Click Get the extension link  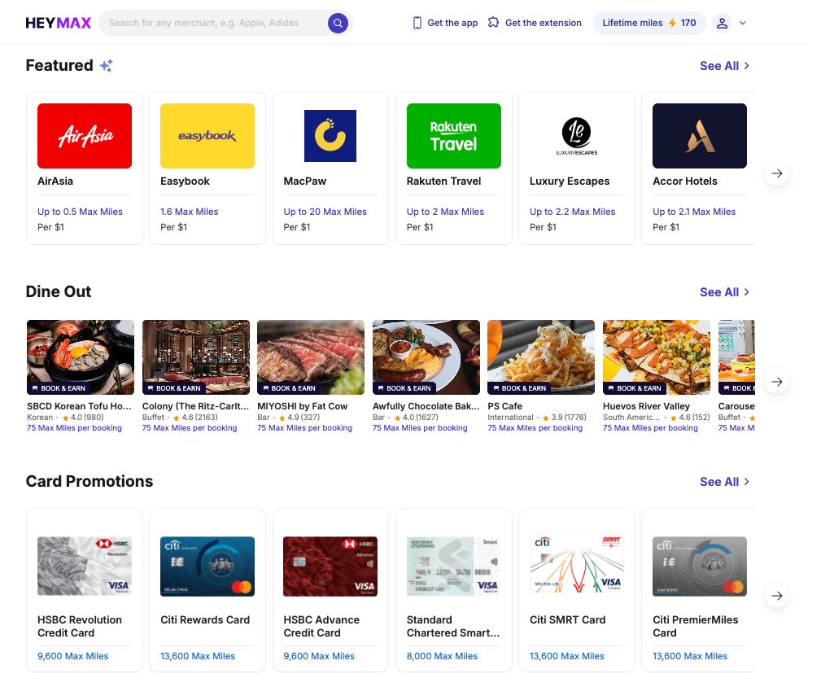point(535,23)
